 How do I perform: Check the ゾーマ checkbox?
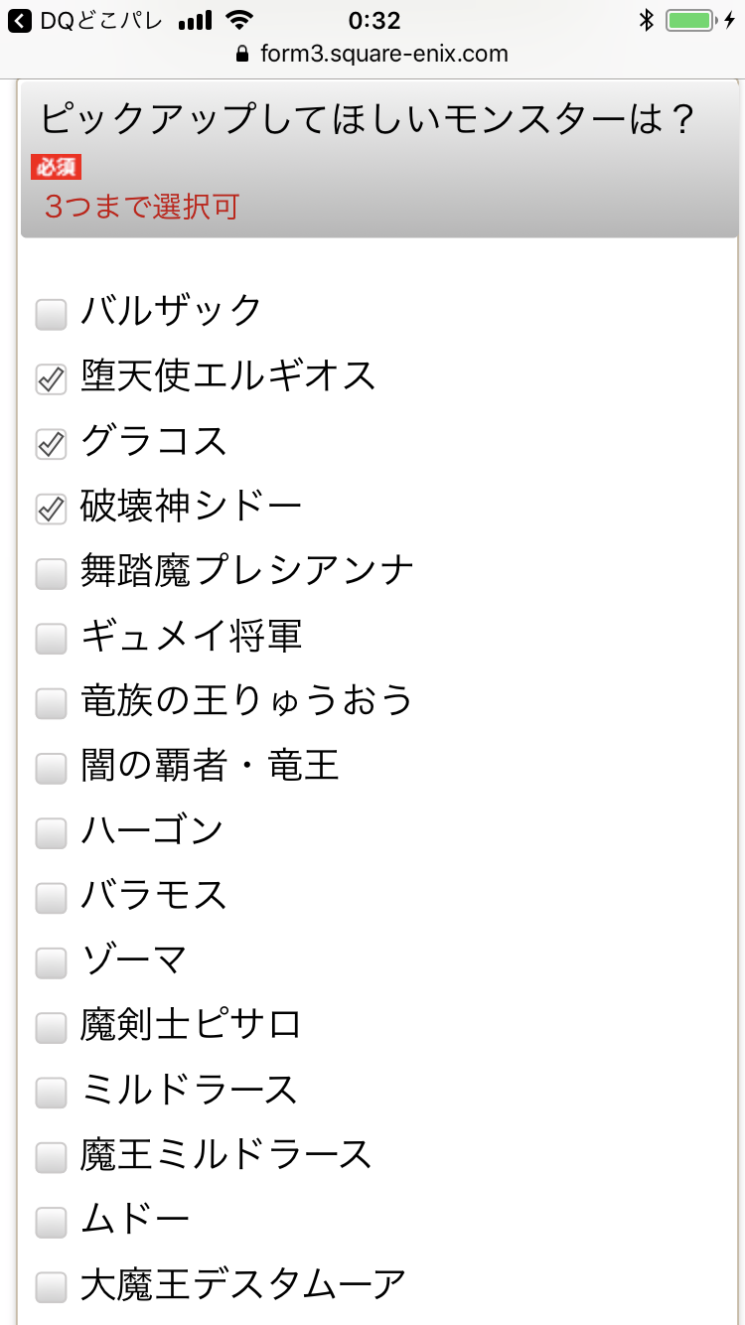click(x=51, y=962)
